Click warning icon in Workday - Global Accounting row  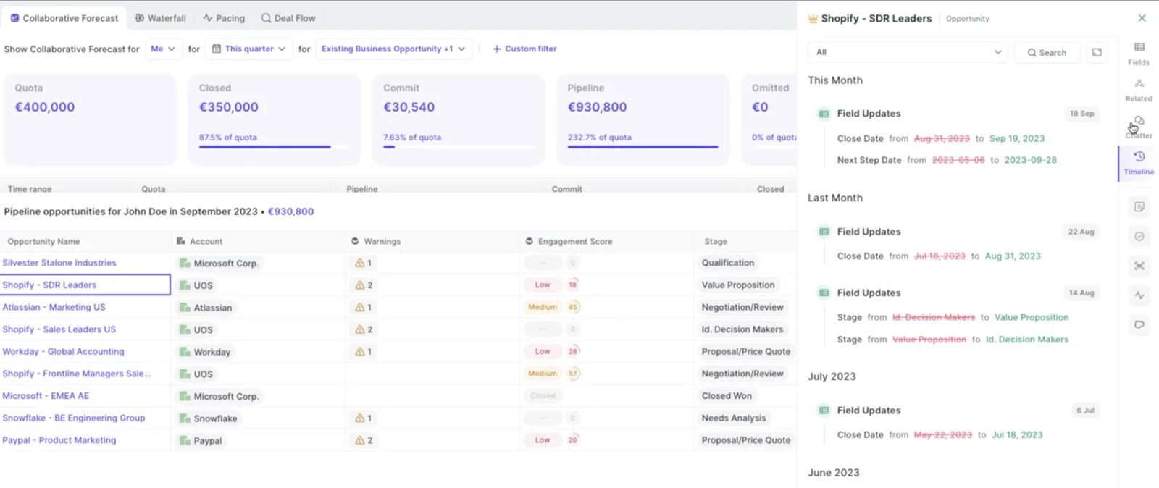pos(359,351)
